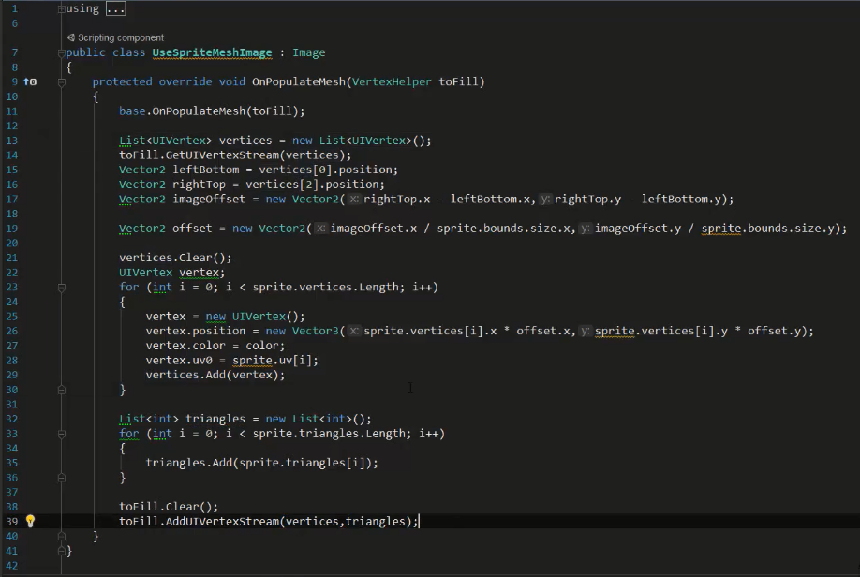Viewport: 860px width, 577px height.
Task: Click rightTop variable declaration on line 16
Action: (199, 185)
